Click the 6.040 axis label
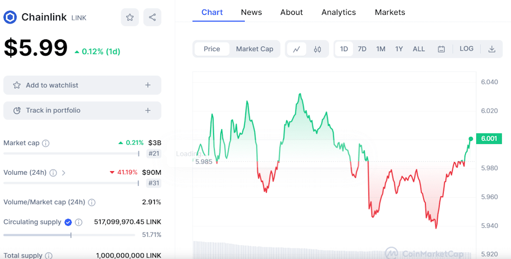Screen dimensions: 511x259 (490, 82)
